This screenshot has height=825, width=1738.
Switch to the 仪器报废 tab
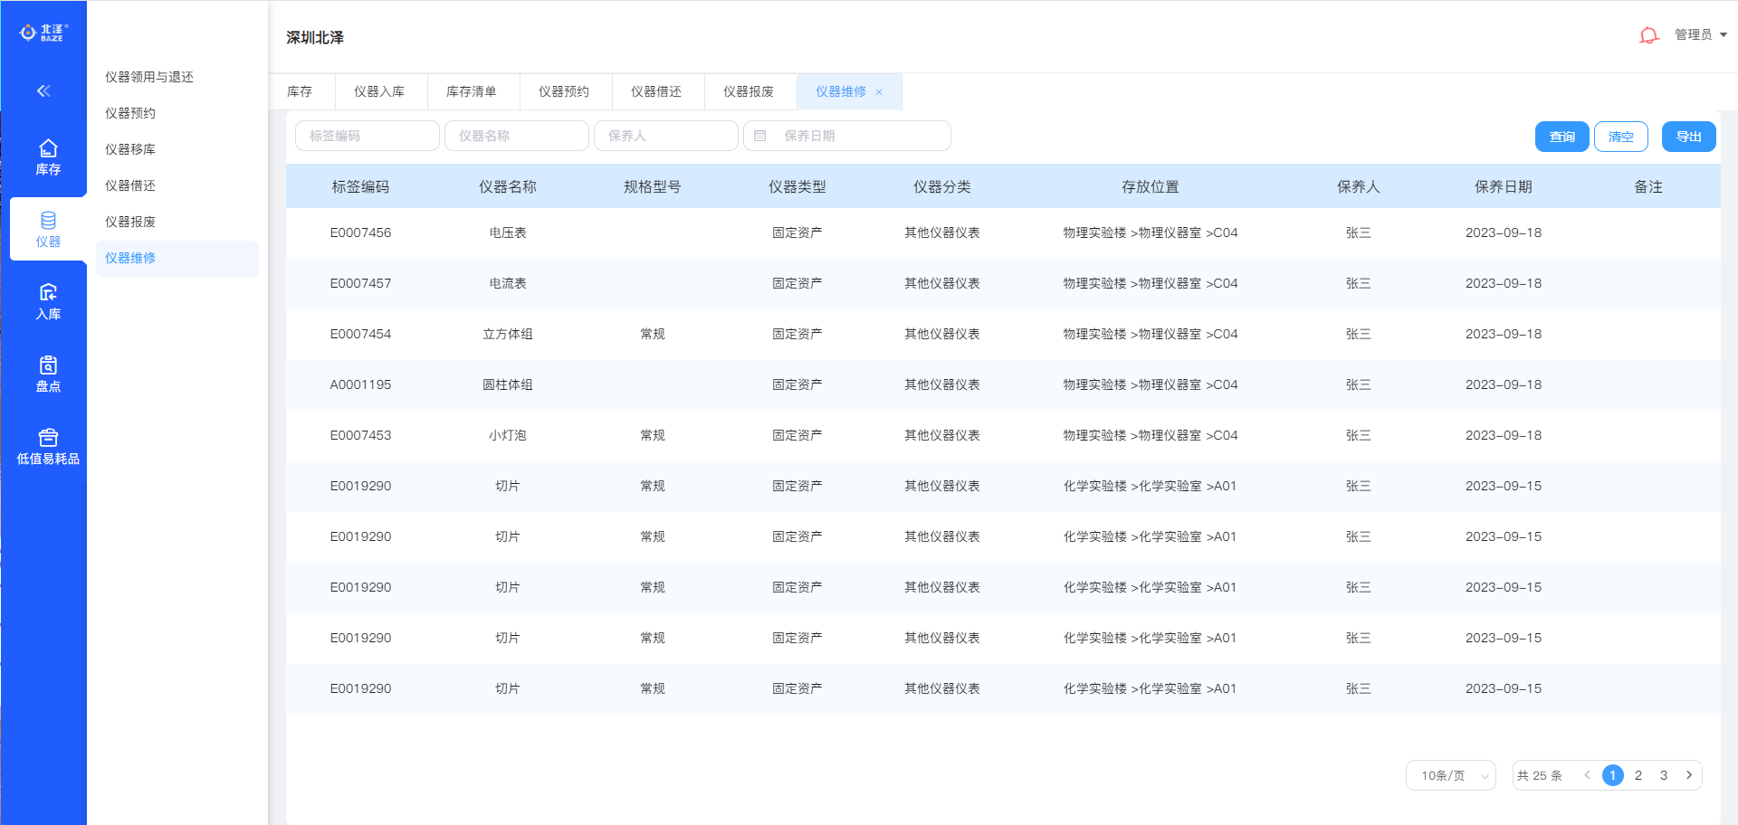tap(748, 91)
